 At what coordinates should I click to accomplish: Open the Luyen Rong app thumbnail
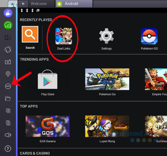point(107,126)
